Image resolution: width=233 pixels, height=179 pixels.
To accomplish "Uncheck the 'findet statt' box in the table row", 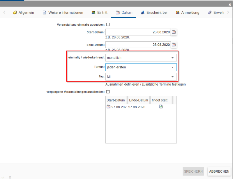I will click(x=161, y=107).
